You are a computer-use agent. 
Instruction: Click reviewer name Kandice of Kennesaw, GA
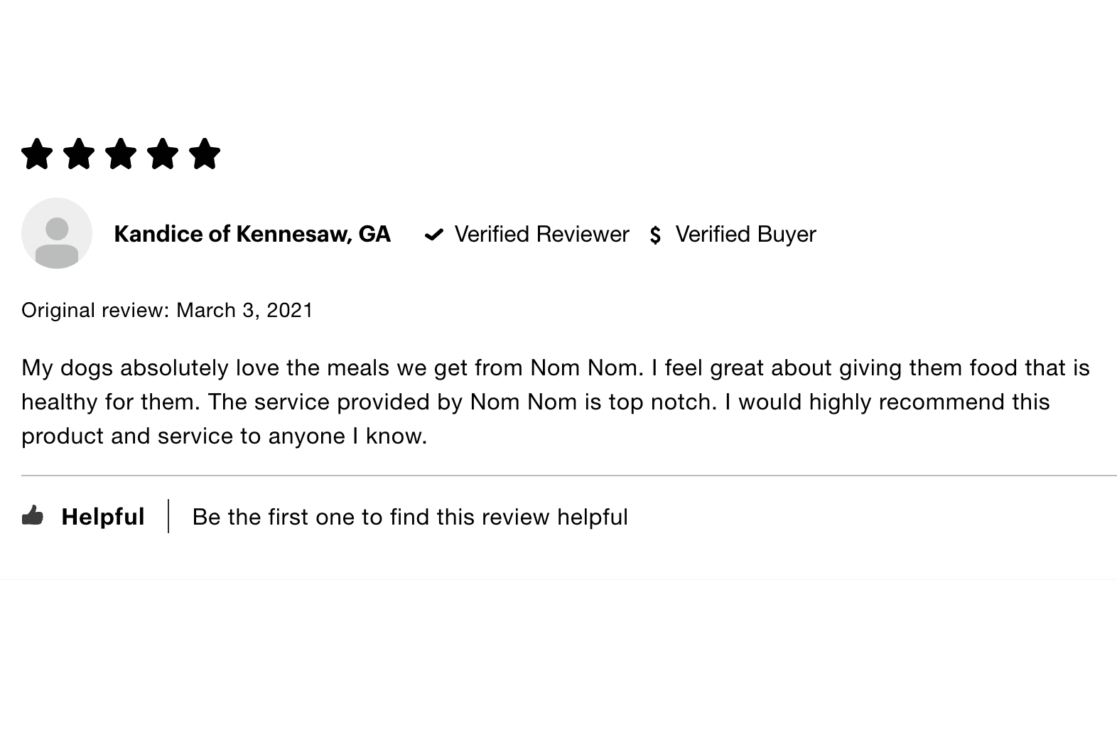point(252,234)
